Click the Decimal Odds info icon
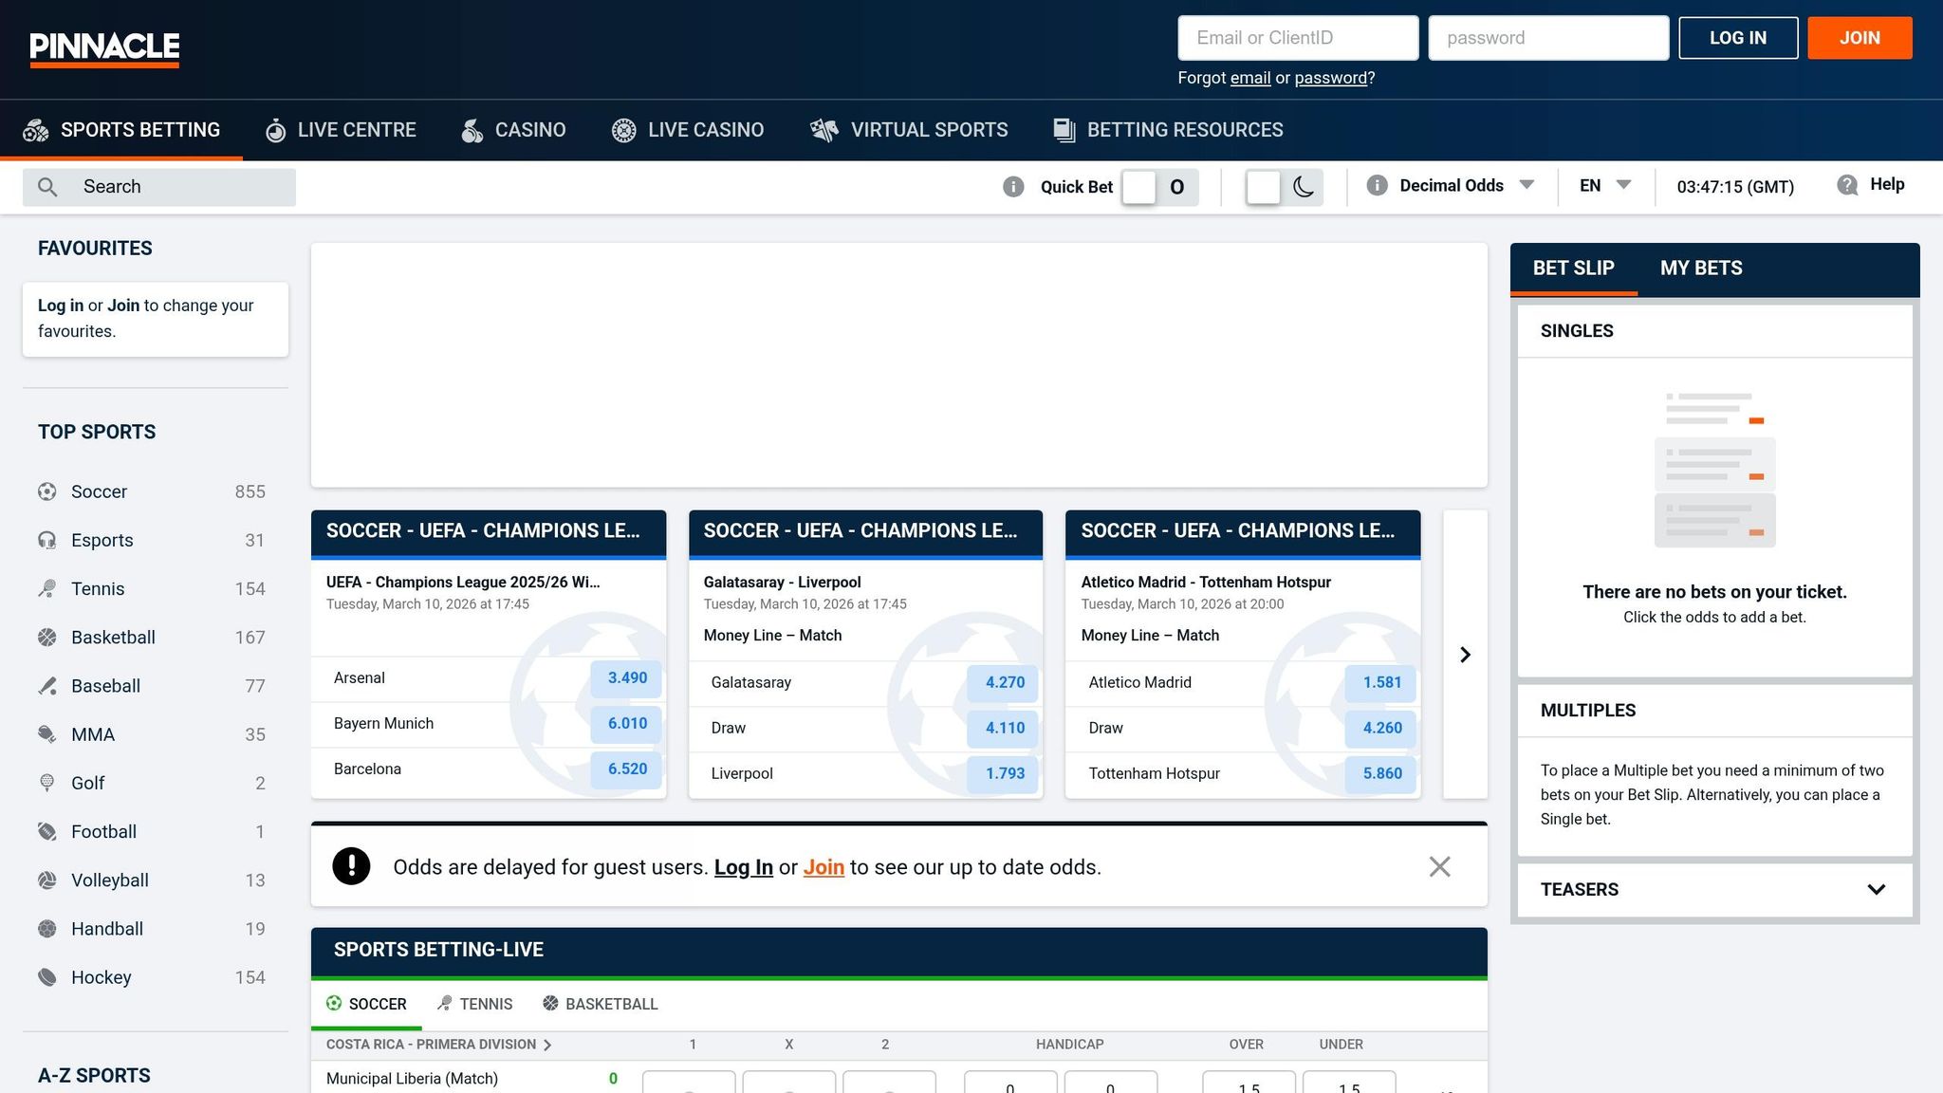Viewport: 1943px width, 1093px height. (1378, 186)
